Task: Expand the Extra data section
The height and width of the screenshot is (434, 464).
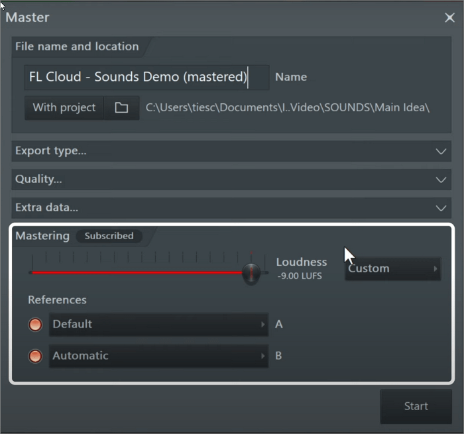Action: [231, 208]
